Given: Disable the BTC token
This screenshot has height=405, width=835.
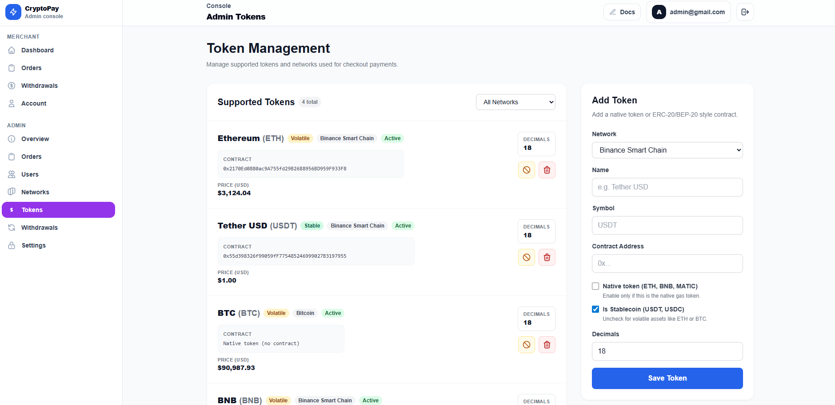Looking at the screenshot, I should [526, 345].
